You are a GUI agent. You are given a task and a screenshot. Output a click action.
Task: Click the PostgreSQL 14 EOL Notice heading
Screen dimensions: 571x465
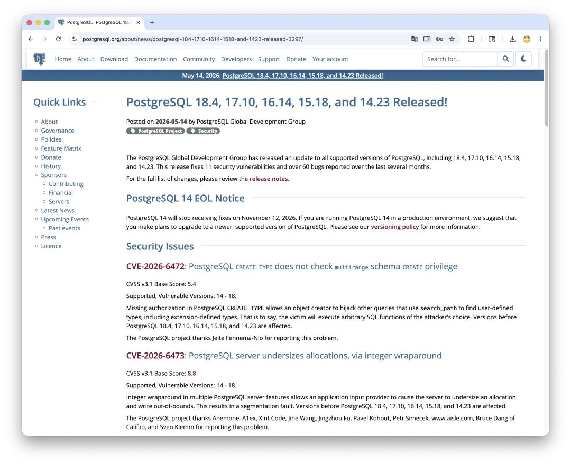pyautogui.click(x=186, y=198)
